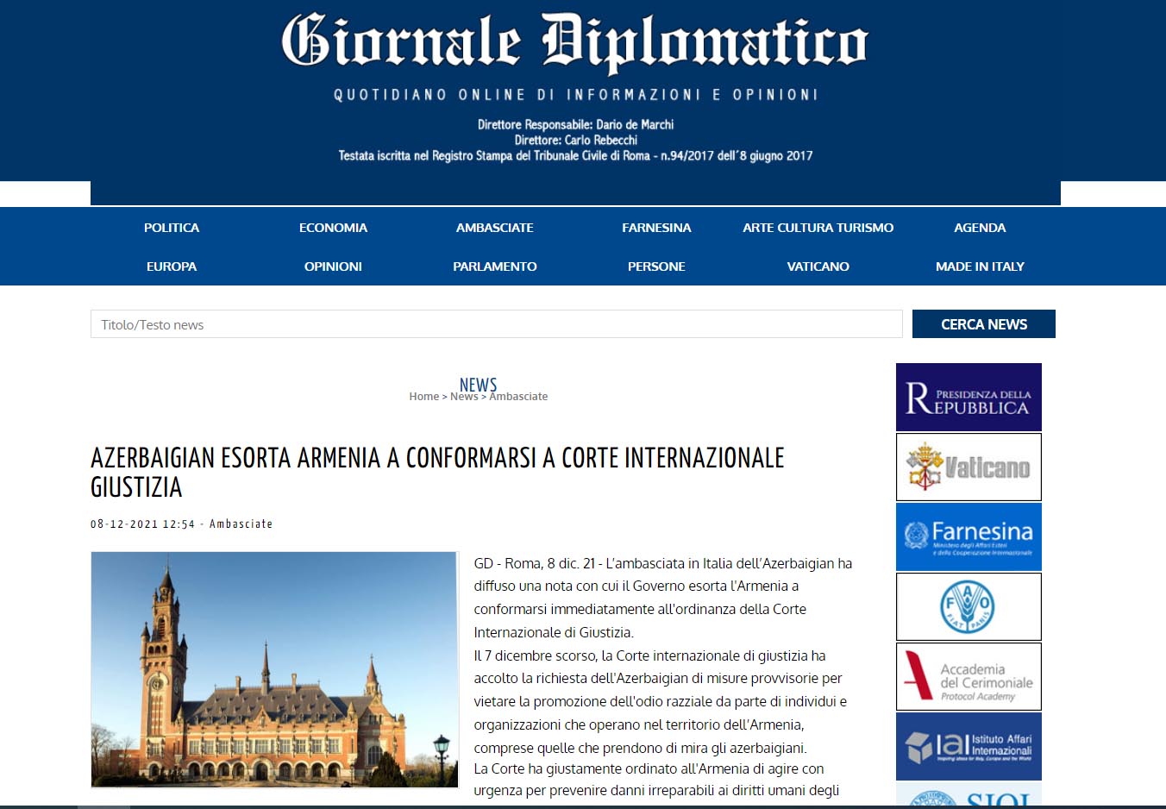
Task: Open the Persone section
Action: pyautogui.click(x=656, y=267)
